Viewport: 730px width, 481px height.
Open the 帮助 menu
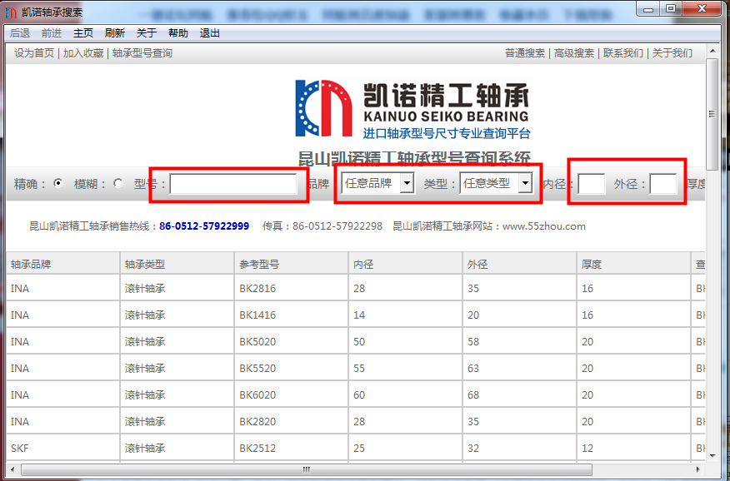point(178,33)
